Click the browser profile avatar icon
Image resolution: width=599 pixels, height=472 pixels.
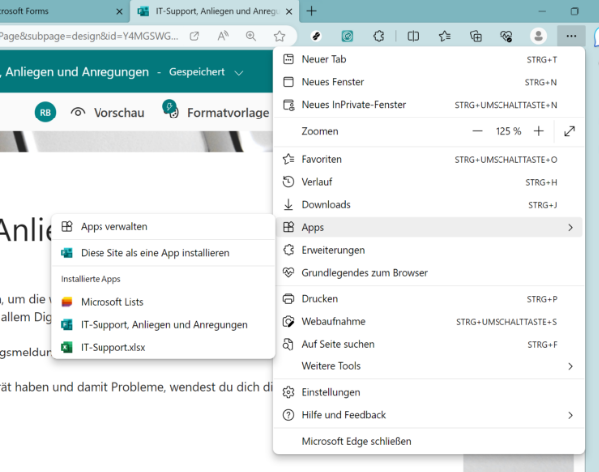[539, 36]
